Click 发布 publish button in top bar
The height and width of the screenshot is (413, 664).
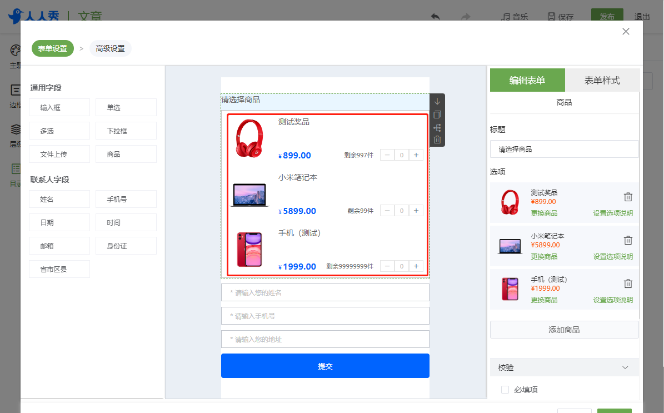tap(607, 16)
